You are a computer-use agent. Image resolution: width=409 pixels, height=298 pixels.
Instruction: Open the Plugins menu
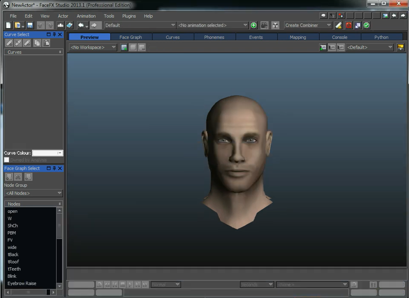(x=128, y=16)
